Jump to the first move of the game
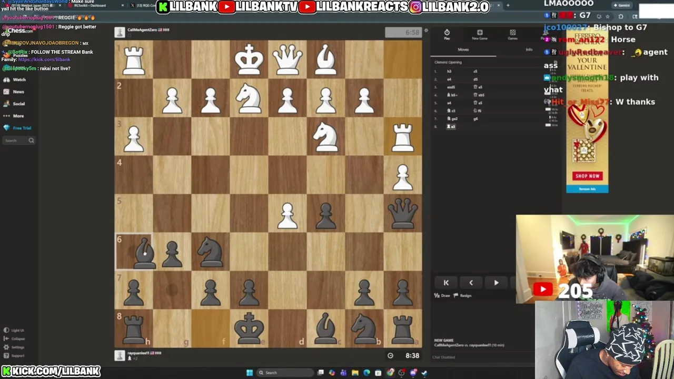The width and height of the screenshot is (674, 379). 446,283
